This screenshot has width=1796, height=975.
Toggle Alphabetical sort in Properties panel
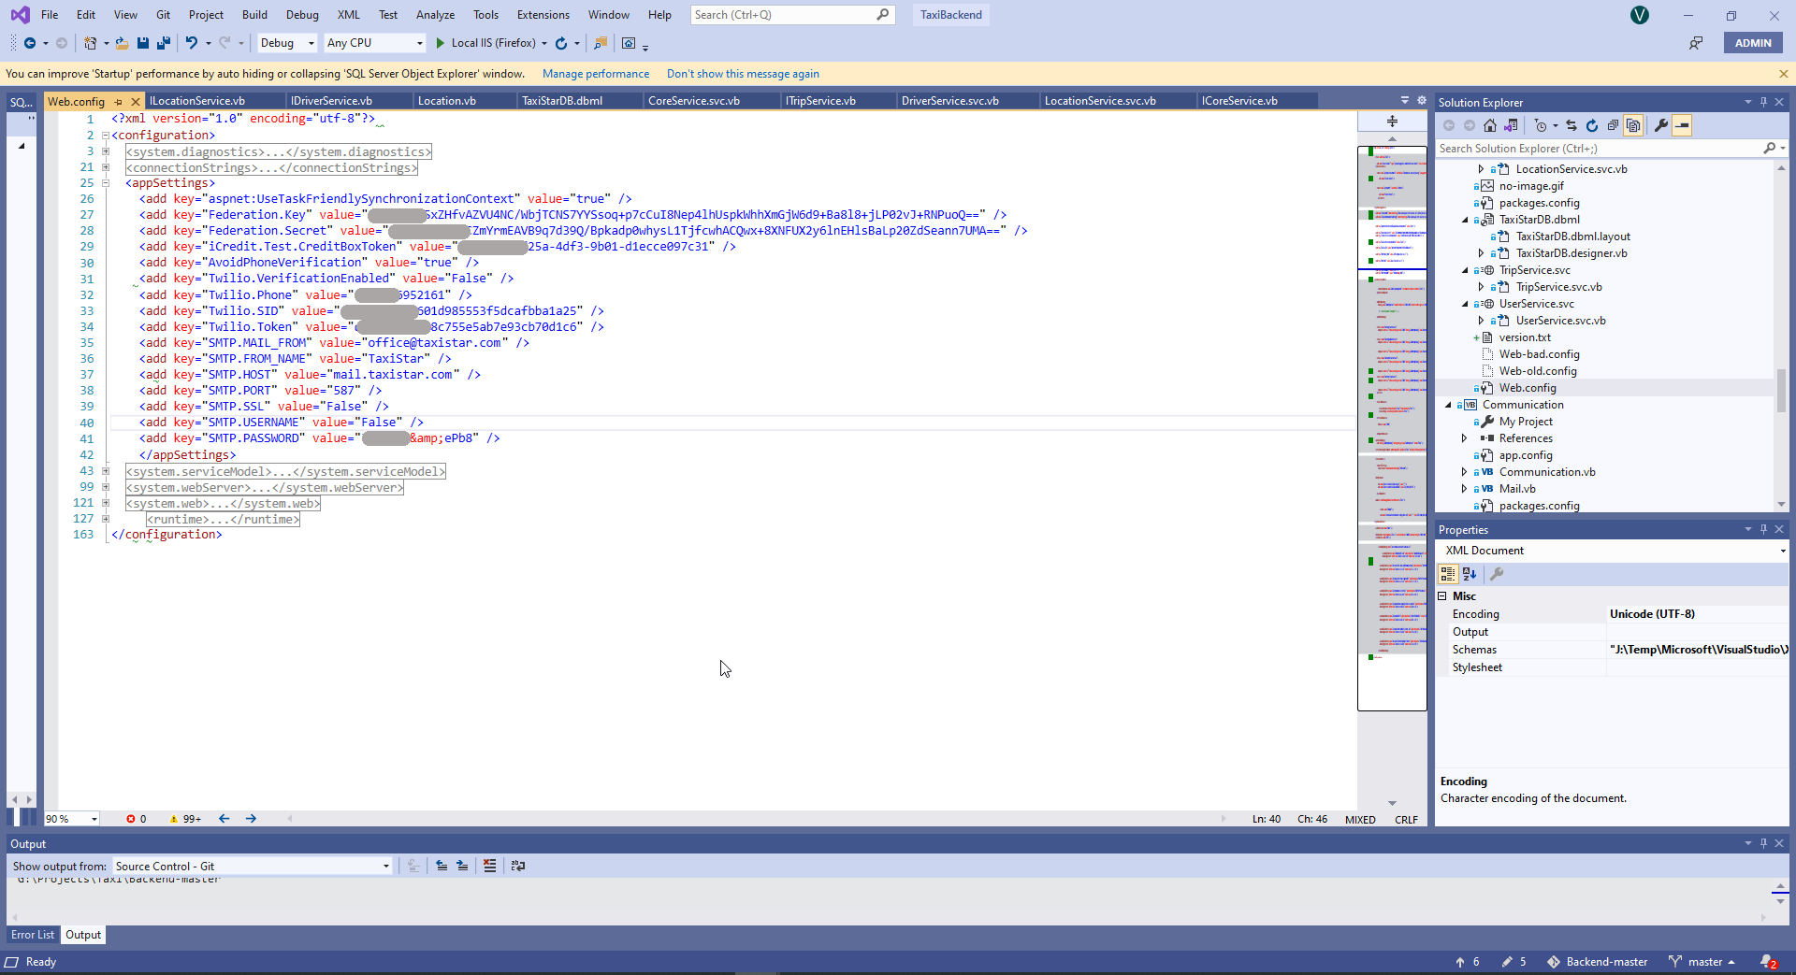coord(1470,574)
